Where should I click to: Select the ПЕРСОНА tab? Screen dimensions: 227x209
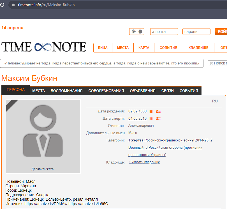[16, 90]
